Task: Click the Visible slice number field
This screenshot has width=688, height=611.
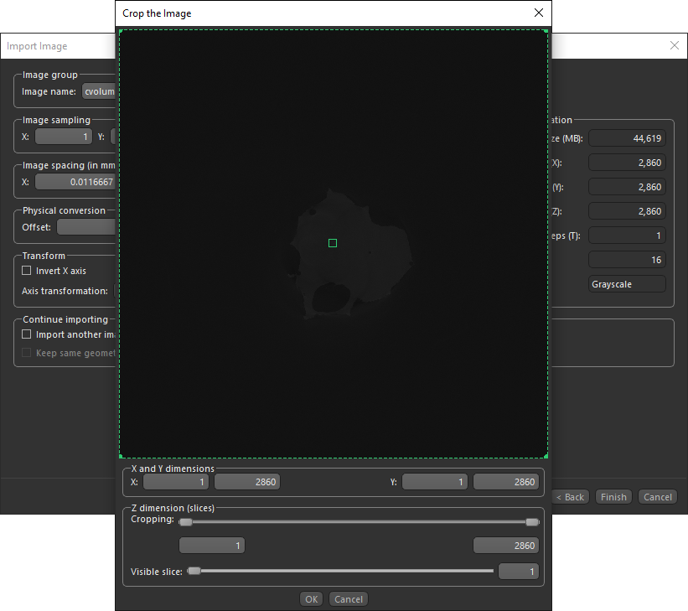Action: (x=518, y=572)
